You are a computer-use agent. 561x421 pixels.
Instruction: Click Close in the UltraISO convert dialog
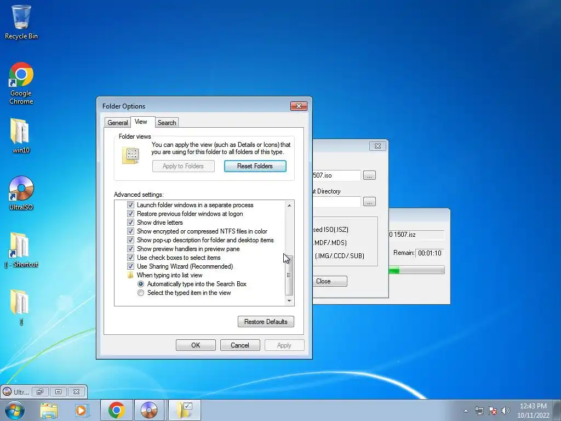[329, 281]
